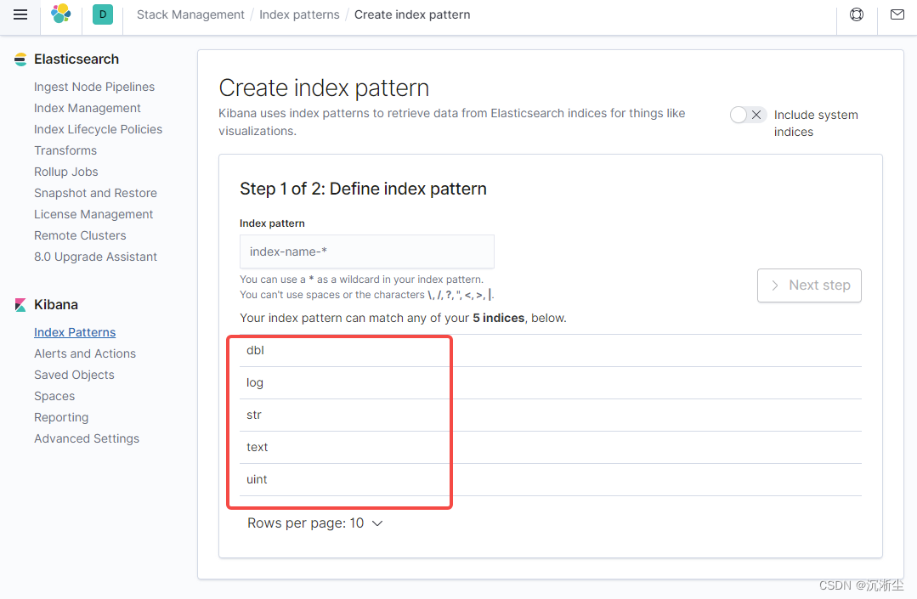Open the Rows per page dropdown
This screenshot has height=599, width=917.
pos(315,523)
